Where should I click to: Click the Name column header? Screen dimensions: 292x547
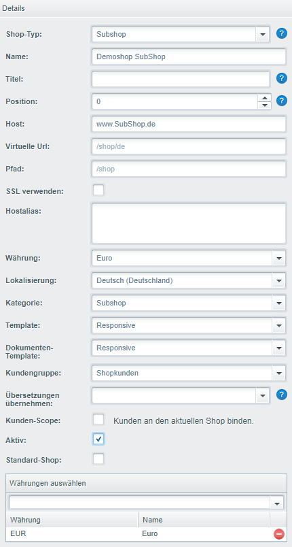click(x=204, y=520)
